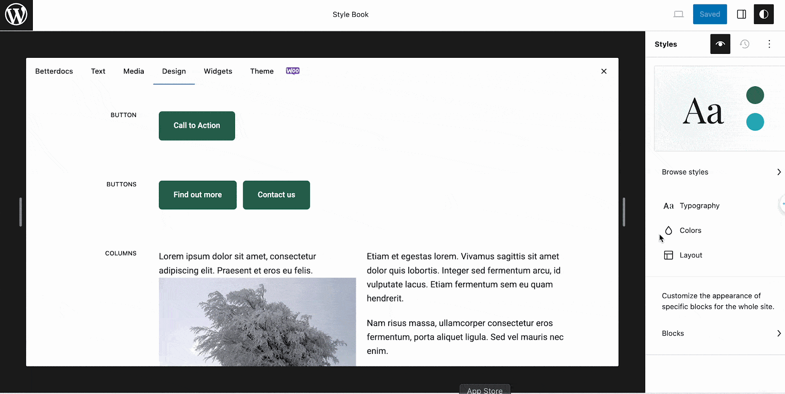
Task: Click the snowy tree image
Action: 258,322
